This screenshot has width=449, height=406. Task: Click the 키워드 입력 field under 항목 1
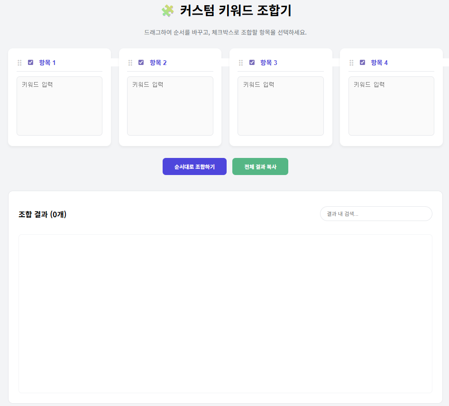(59, 105)
